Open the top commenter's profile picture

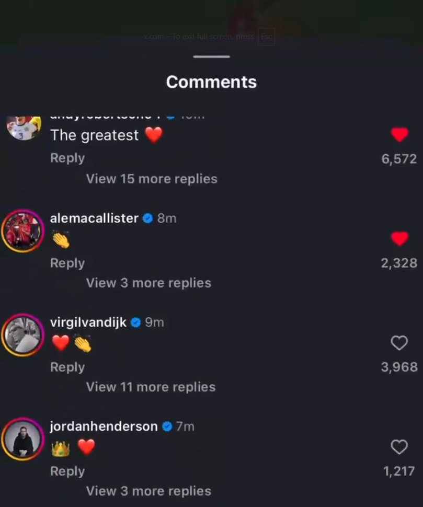24,128
